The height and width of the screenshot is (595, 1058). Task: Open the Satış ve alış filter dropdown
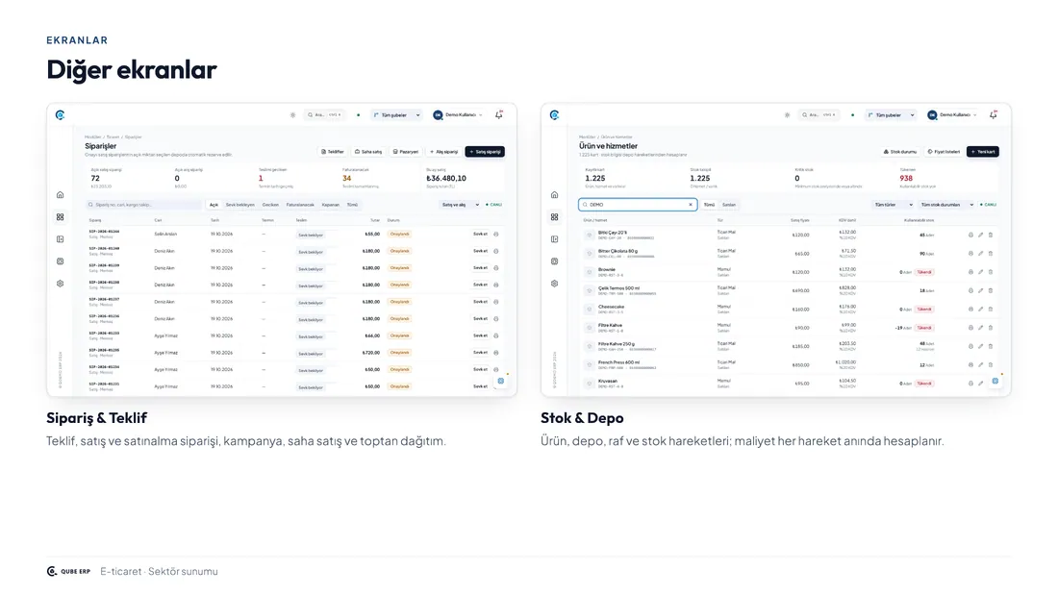tap(460, 205)
